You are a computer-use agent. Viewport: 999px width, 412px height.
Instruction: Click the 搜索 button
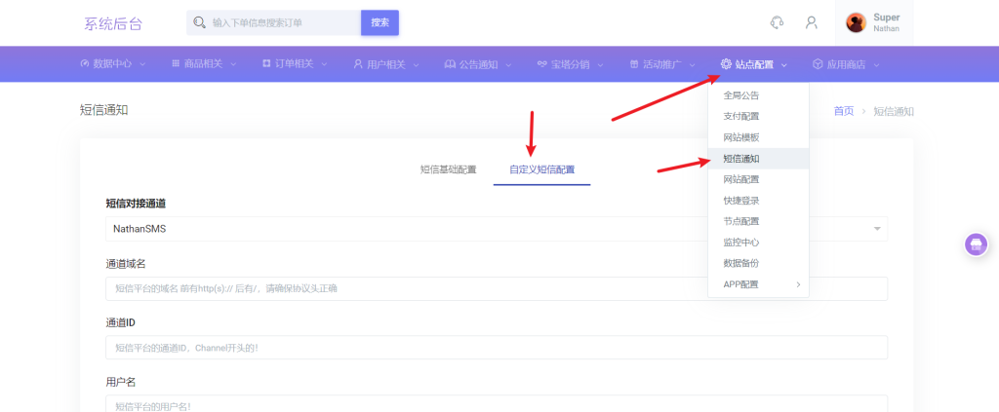pyautogui.click(x=380, y=22)
